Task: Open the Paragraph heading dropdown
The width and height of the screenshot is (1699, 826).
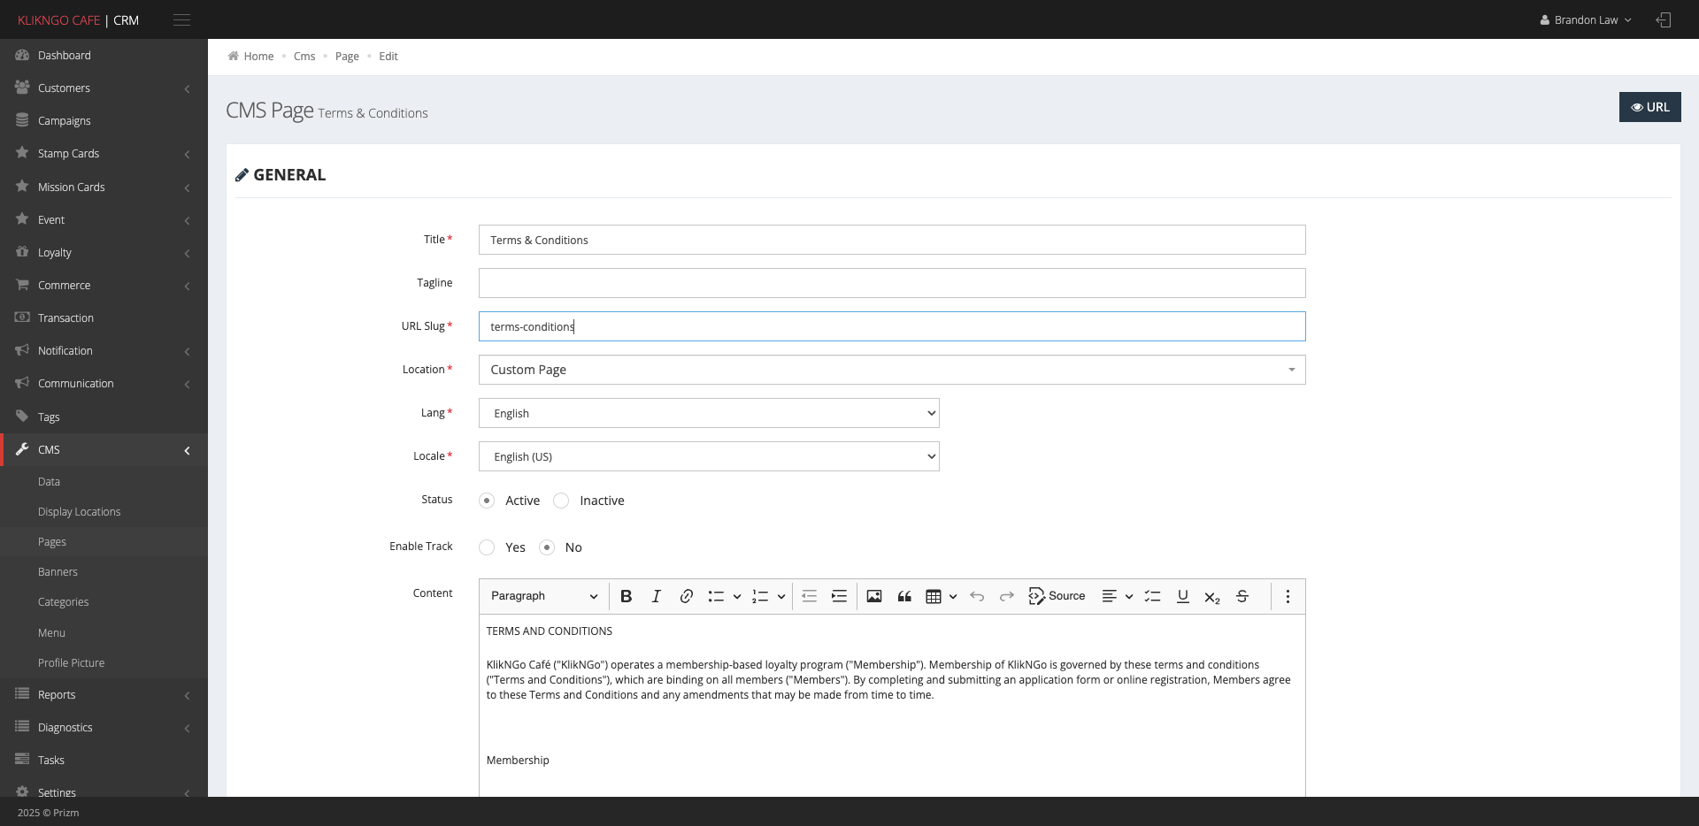Action: coord(544,596)
